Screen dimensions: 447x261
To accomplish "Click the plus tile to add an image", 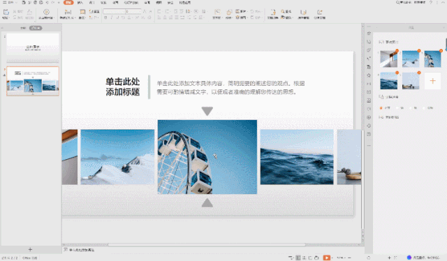I will [432, 81].
